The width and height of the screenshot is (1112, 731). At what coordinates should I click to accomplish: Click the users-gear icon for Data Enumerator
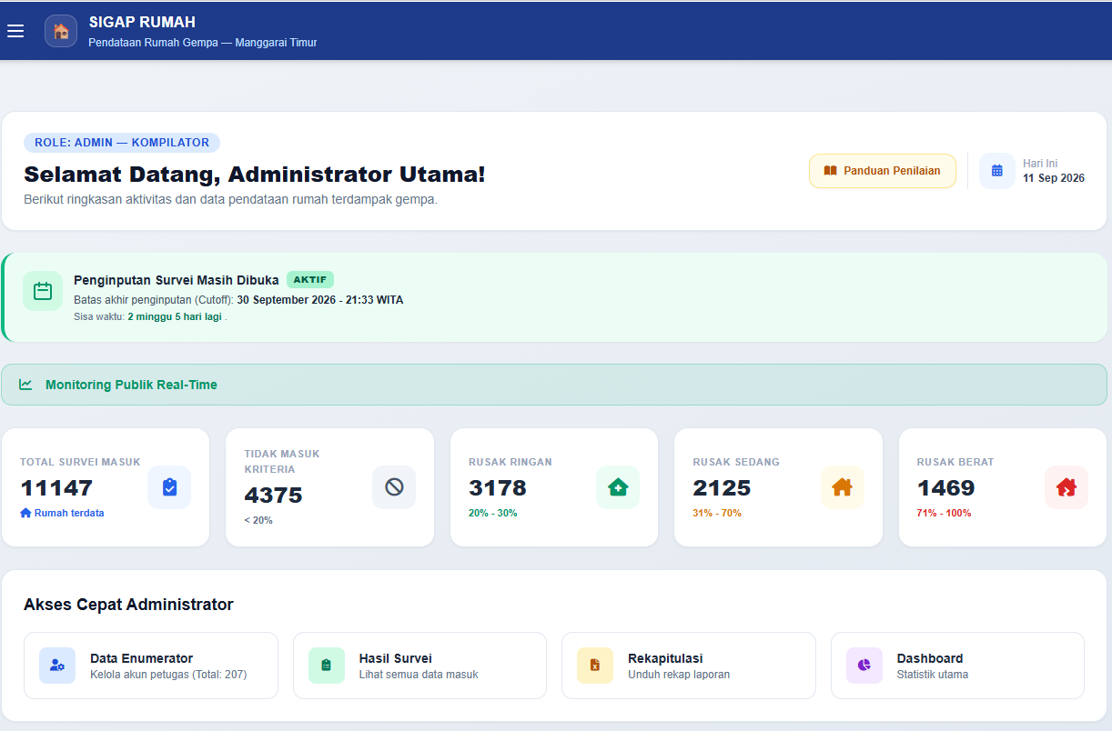tap(57, 666)
